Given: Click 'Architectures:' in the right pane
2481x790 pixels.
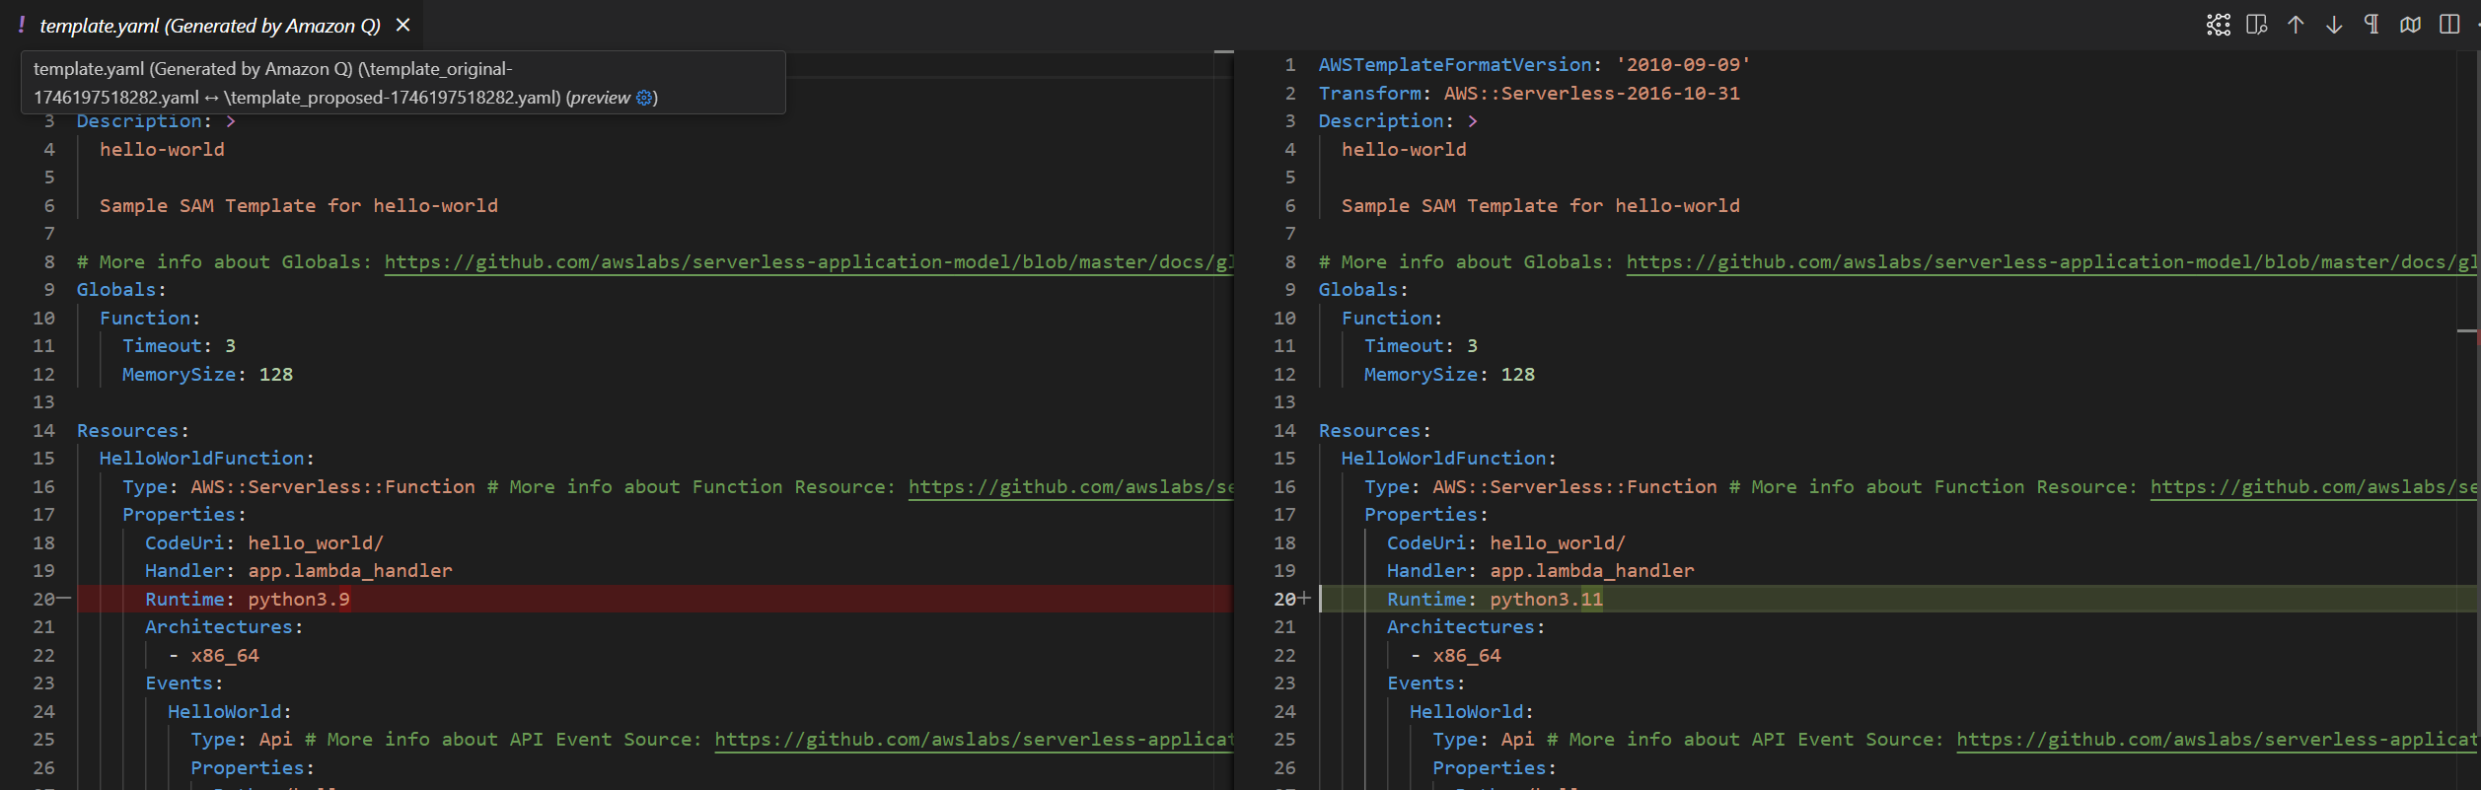Looking at the screenshot, I should click(x=1466, y=626).
